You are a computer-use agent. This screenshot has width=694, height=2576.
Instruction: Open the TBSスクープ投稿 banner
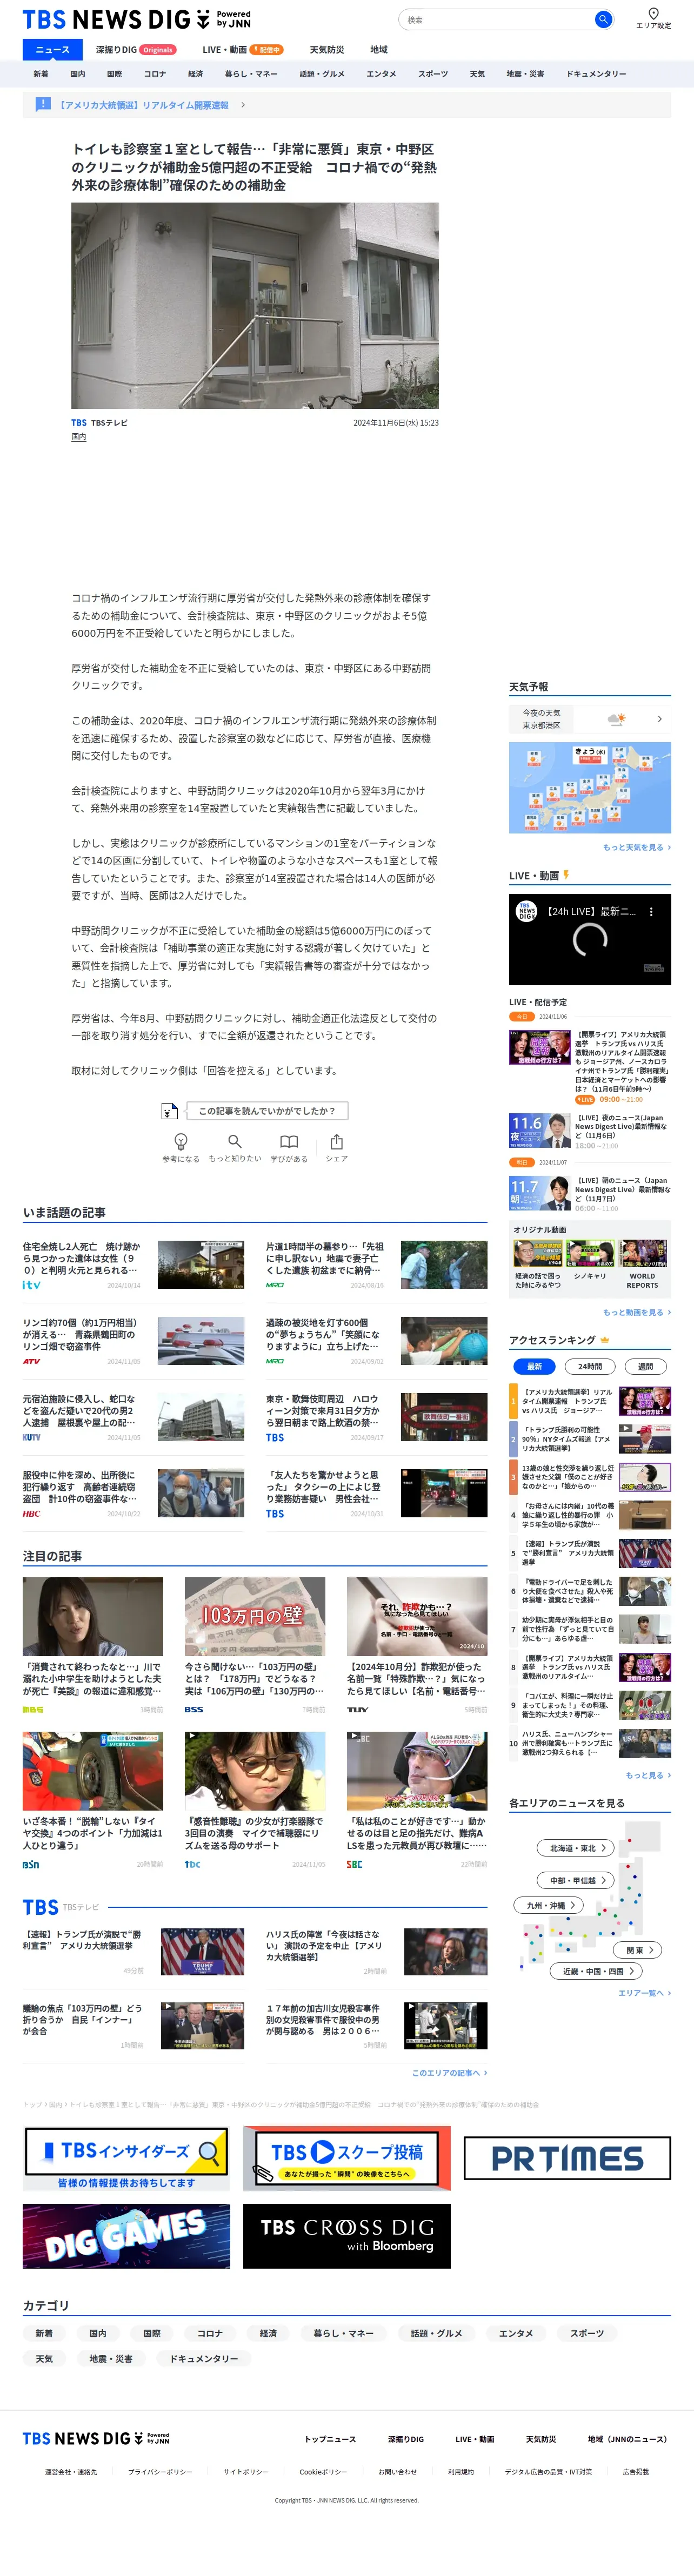tap(346, 2158)
